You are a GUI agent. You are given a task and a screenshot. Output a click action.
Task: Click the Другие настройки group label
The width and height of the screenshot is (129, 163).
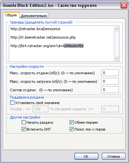tap(25, 117)
